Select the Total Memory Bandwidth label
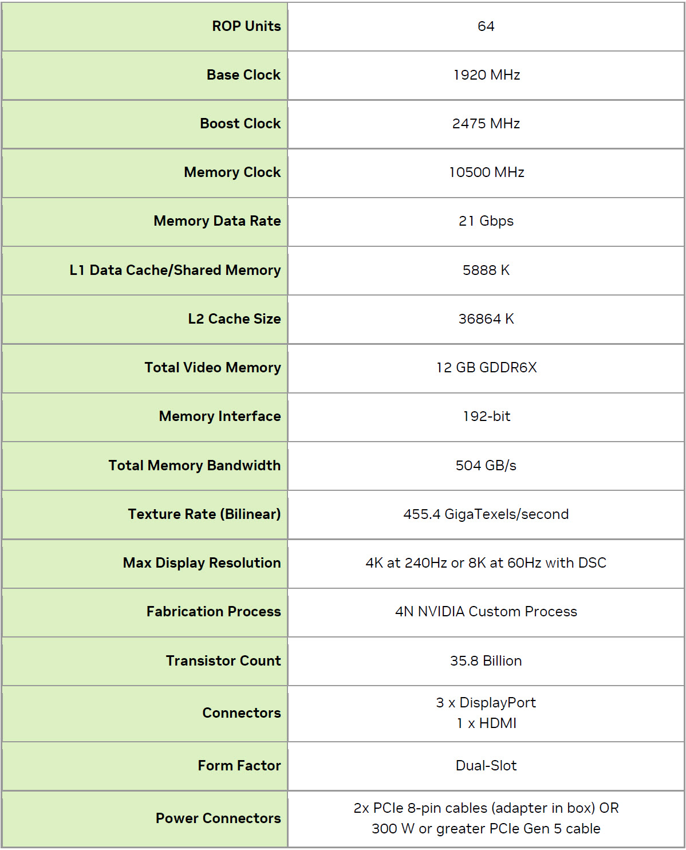This screenshot has height=850, width=686. click(x=194, y=466)
